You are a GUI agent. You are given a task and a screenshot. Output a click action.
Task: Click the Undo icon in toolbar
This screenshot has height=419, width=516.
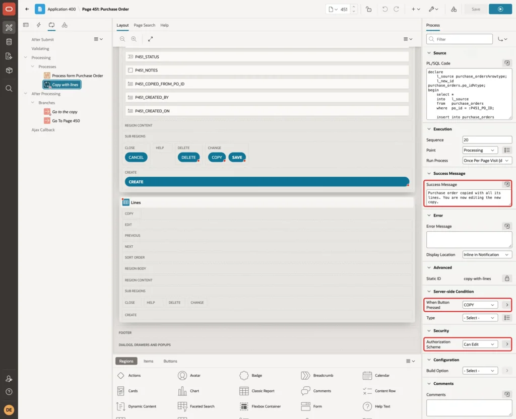[x=384, y=9]
